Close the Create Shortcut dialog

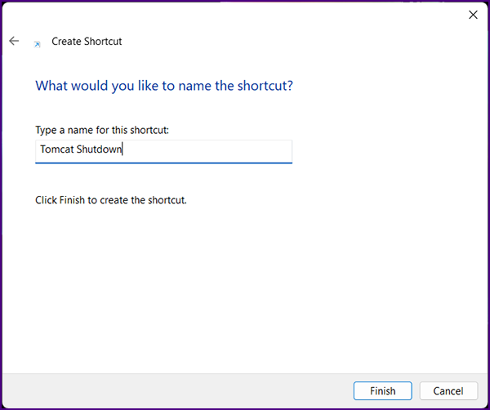472,15
